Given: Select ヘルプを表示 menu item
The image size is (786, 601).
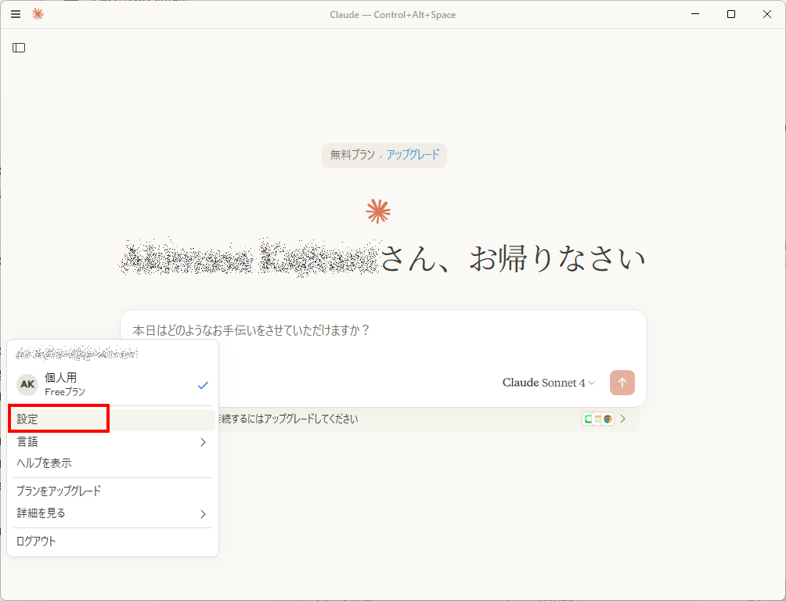Looking at the screenshot, I should click(x=113, y=463).
